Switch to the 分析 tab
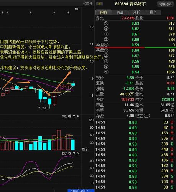Screen dimensions: 176x192 [x=137, y=12]
